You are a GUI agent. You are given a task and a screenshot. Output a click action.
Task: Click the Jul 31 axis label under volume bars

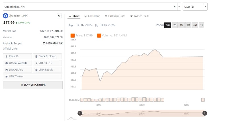(x=142, y=105)
